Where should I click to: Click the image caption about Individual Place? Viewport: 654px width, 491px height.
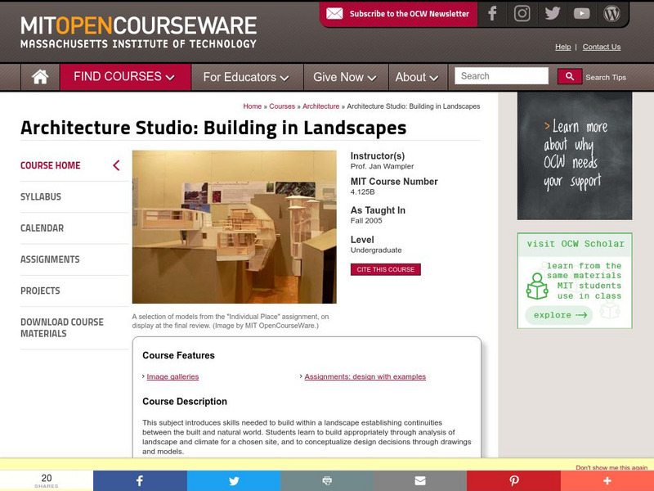point(231,321)
